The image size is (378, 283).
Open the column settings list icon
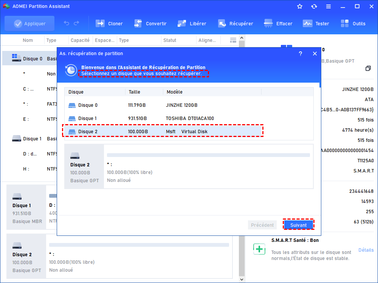(233, 40)
